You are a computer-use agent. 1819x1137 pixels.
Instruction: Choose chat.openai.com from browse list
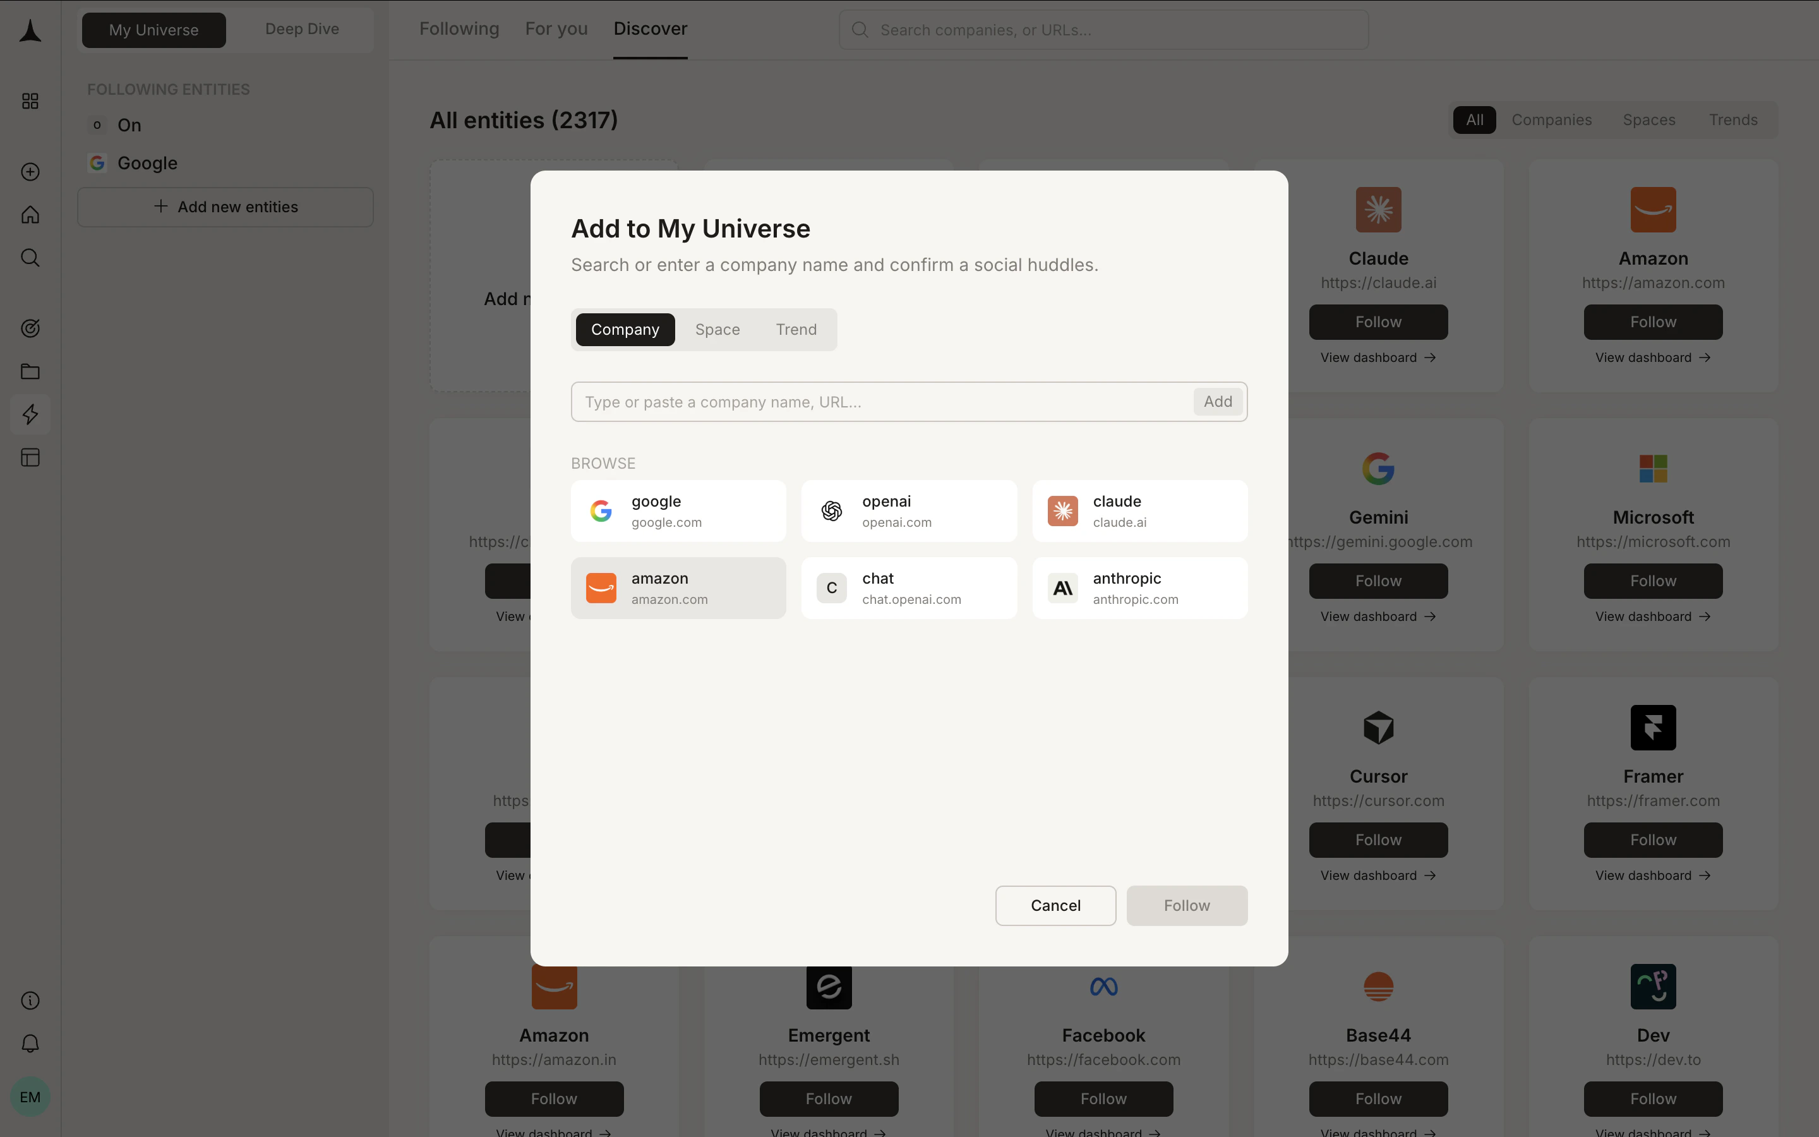point(909,588)
